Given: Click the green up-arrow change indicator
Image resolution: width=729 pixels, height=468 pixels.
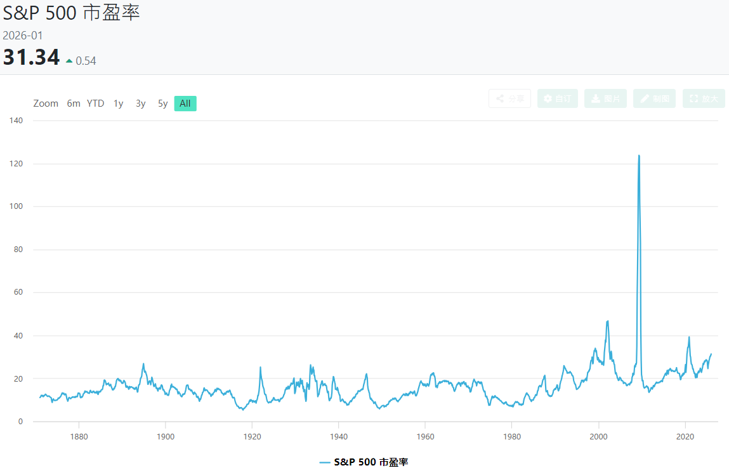Looking at the screenshot, I should click(x=69, y=61).
